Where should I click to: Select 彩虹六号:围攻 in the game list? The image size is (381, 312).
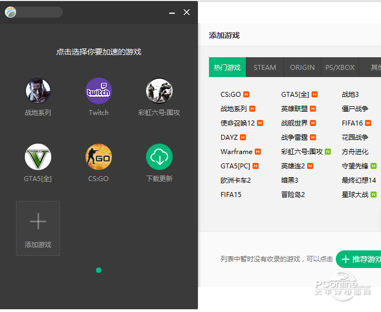coord(302,151)
